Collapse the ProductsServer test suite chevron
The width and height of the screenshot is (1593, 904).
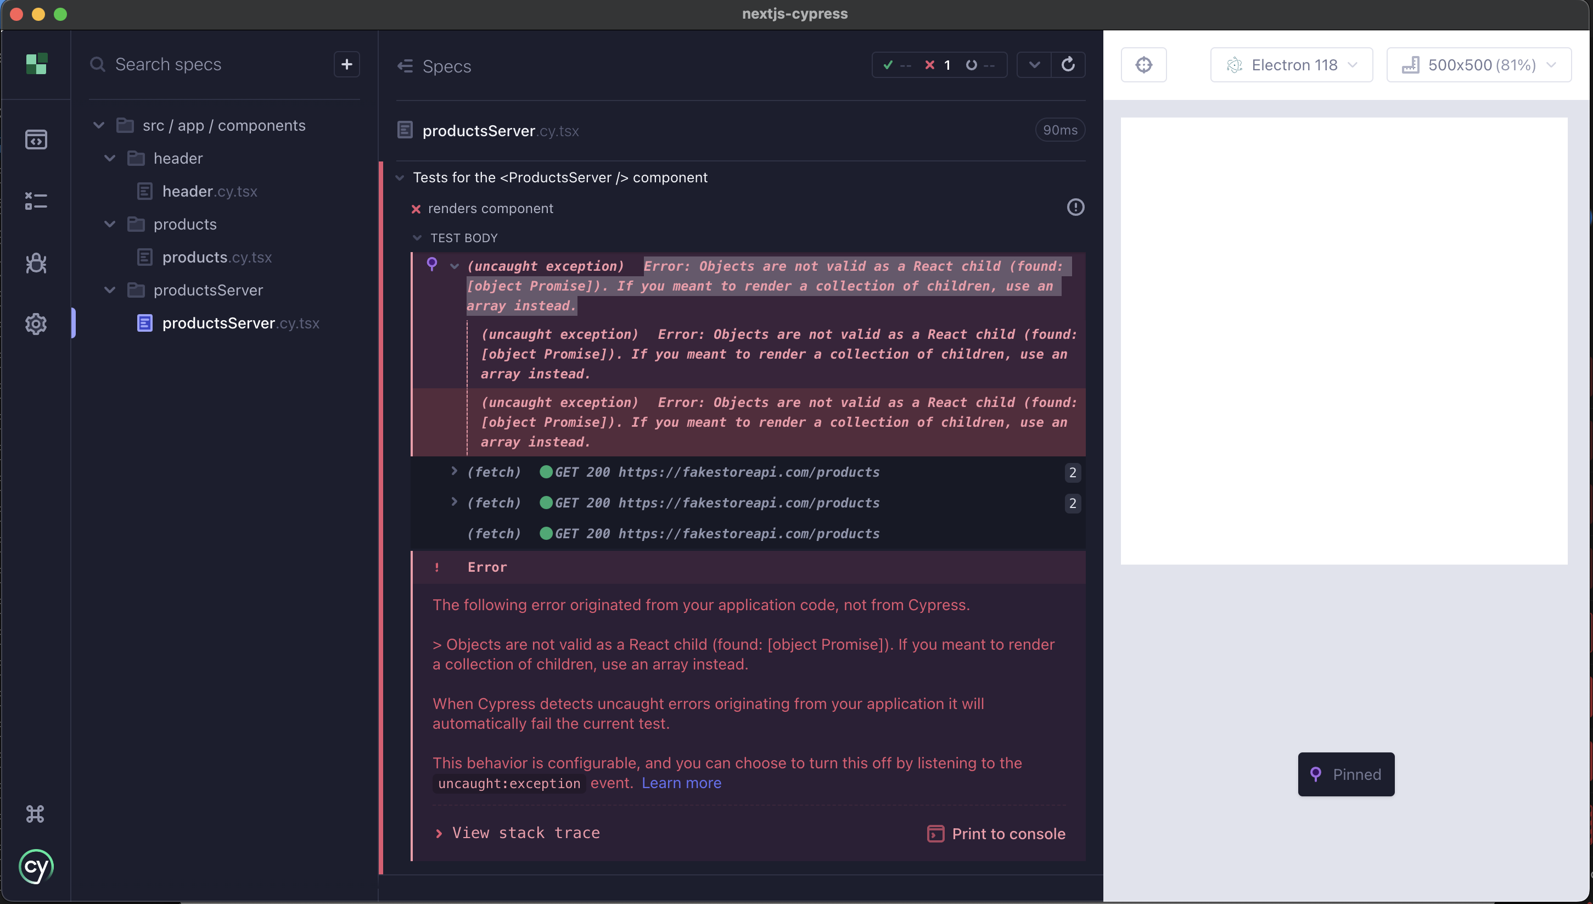pos(400,177)
